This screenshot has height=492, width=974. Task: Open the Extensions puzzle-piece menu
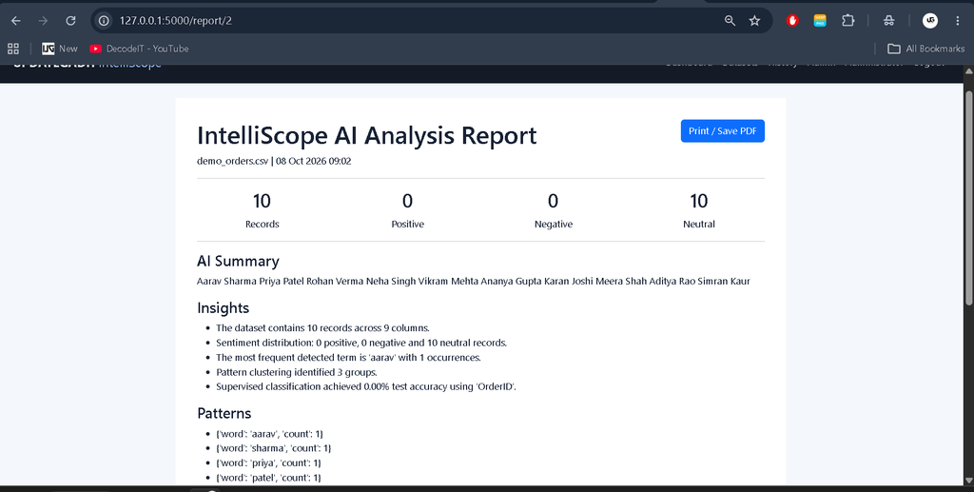[x=847, y=21]
